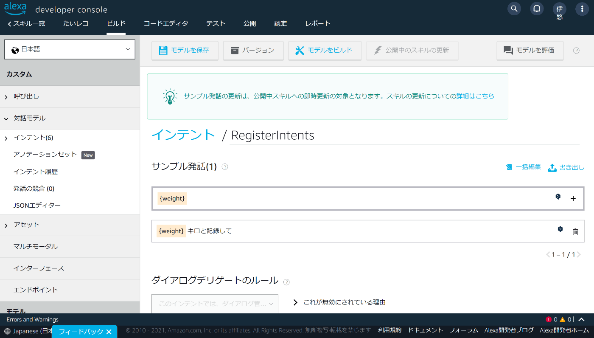Viewport: 594px width, 338px height.
Task: Open the dialog management dropdown
Action: pos(215,304)
